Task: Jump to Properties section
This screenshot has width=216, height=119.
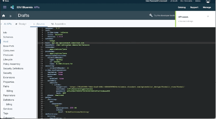Action: [9, 82]
